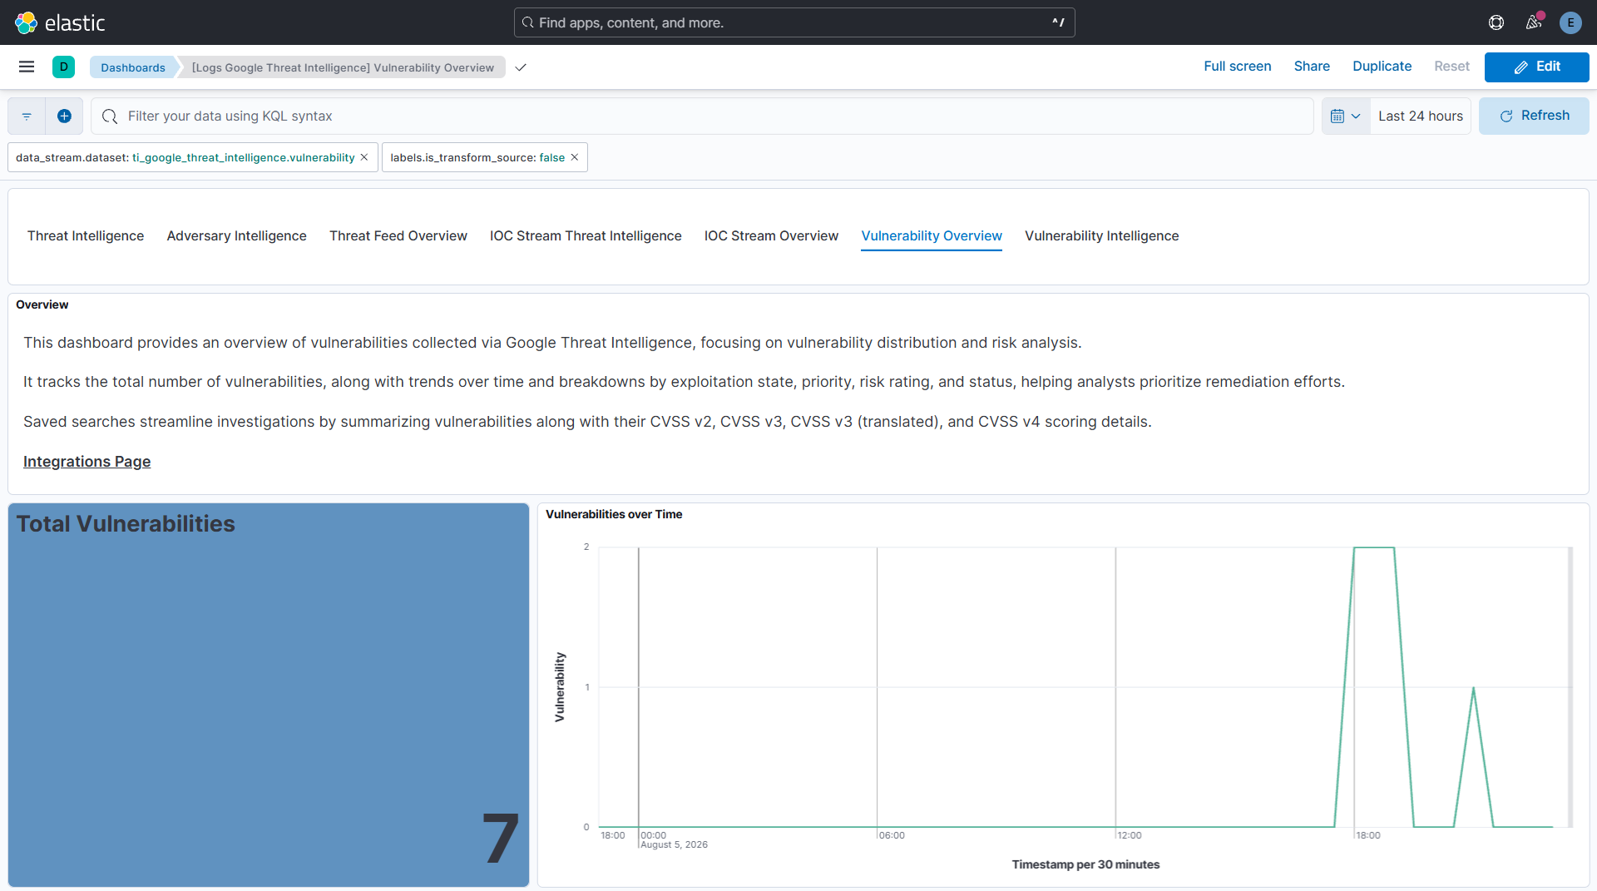
Task: Open the help menu icon
Action: [1496, 22]
